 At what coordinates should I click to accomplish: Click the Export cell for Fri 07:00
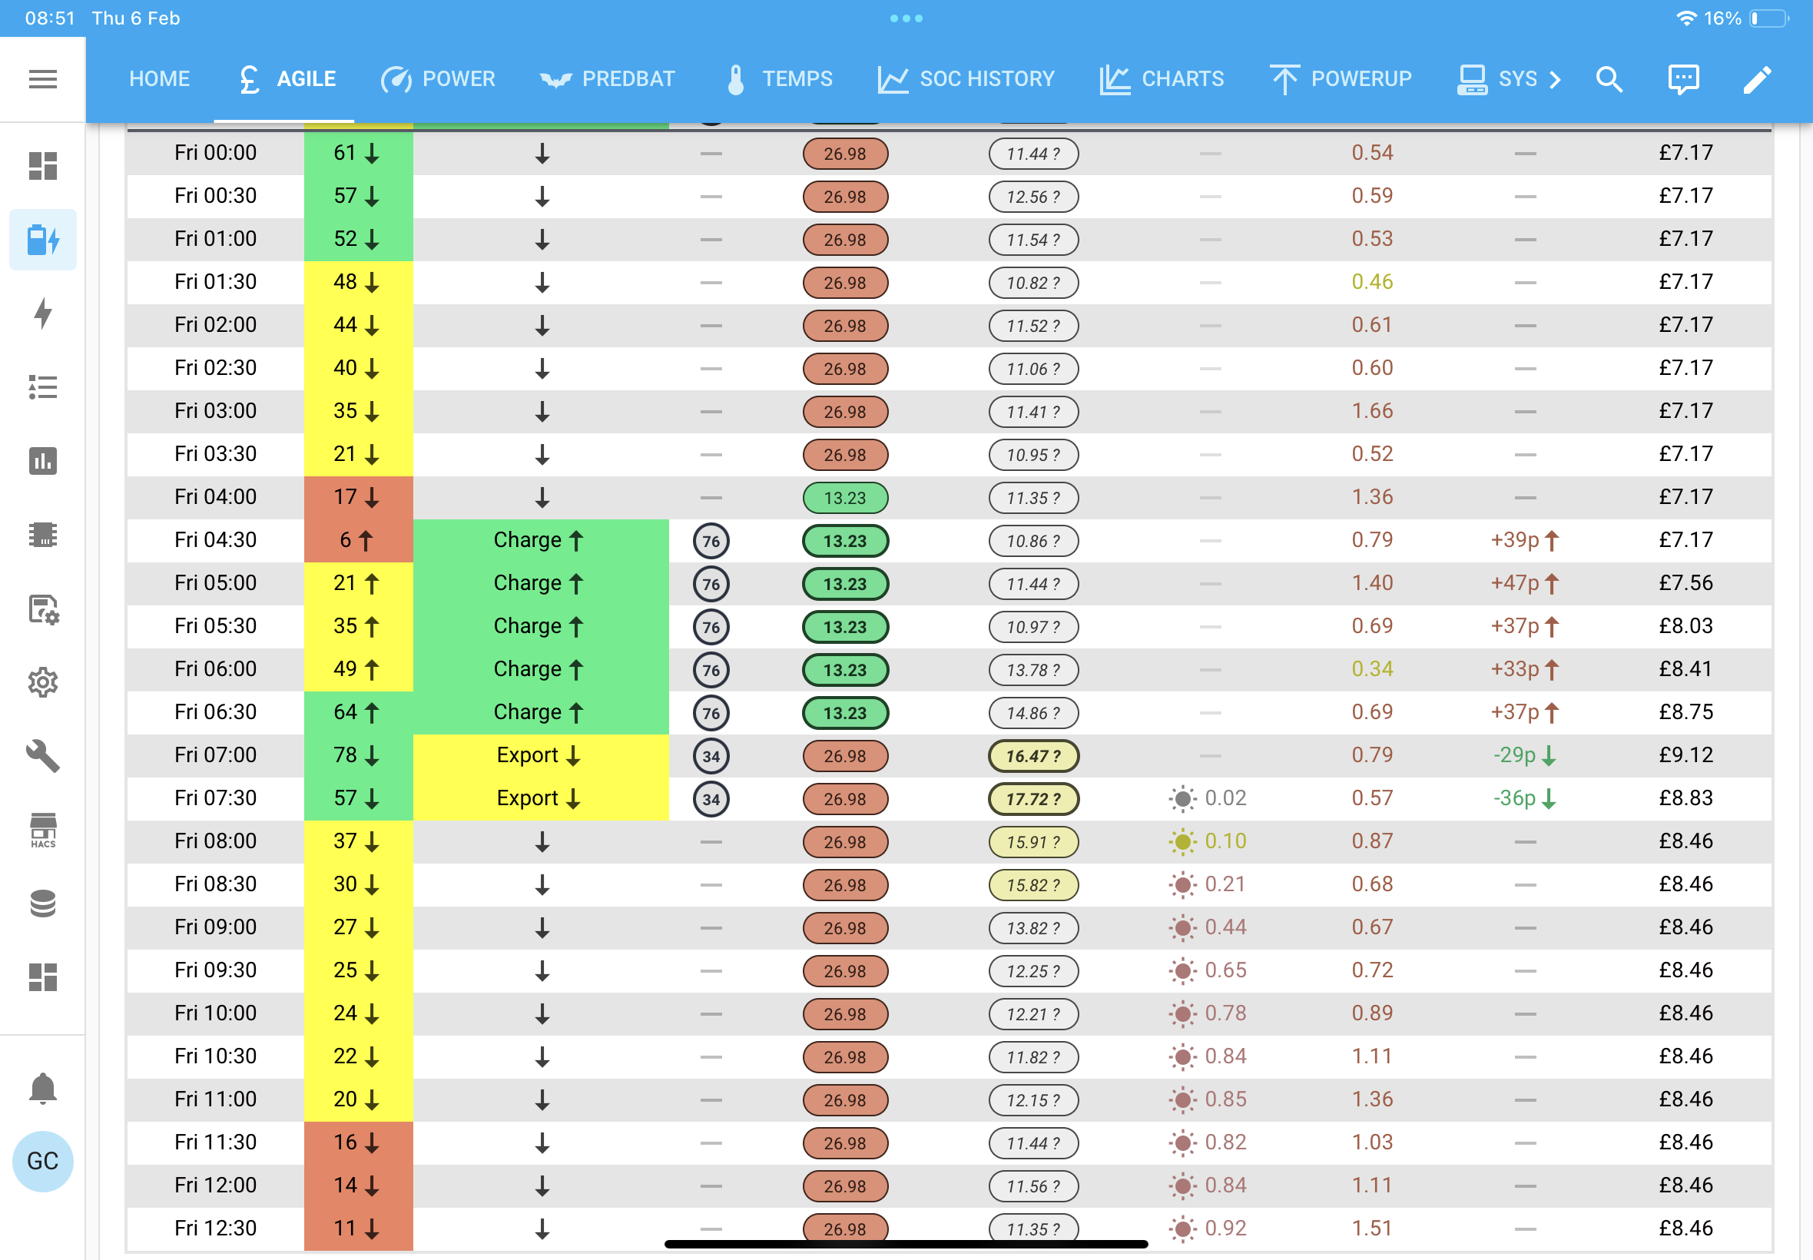tap(541, 755)
